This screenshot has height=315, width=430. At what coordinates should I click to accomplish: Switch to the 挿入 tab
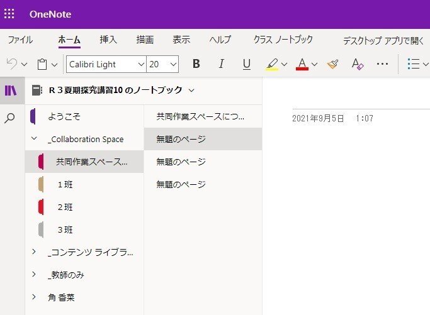coord(108,40)
